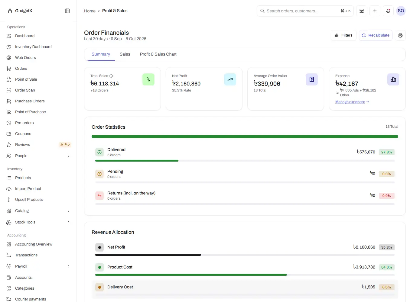Click the Pending clock status icon

99,174
